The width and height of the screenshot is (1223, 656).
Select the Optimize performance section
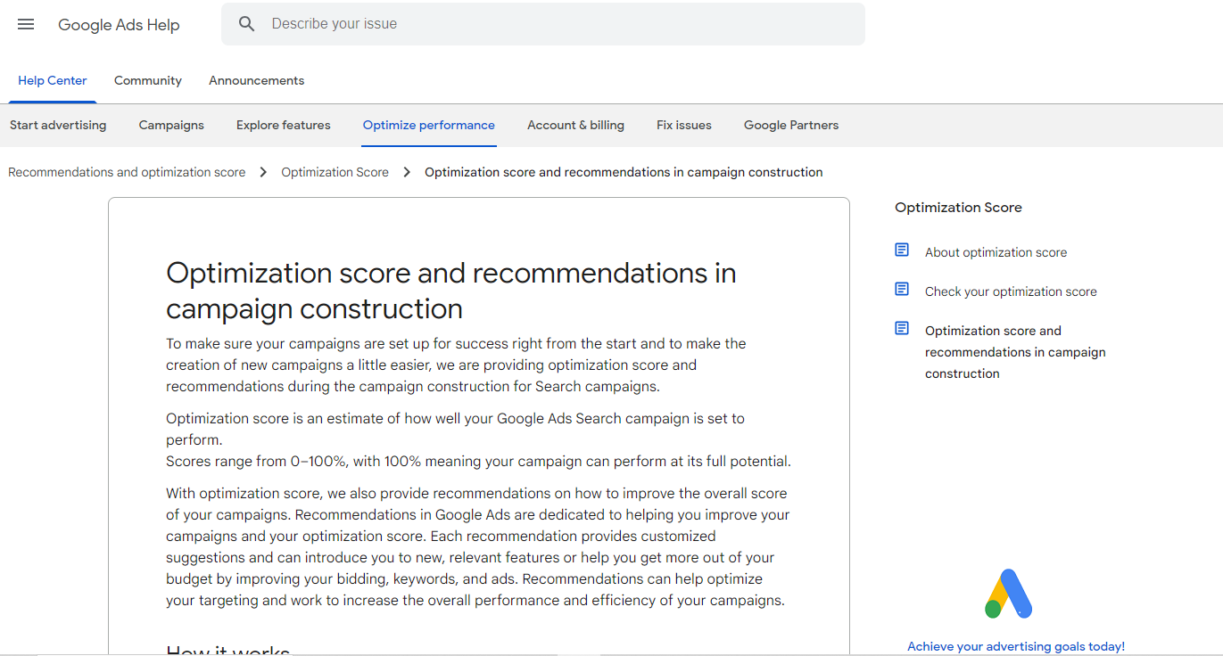[x=429, y=126]
